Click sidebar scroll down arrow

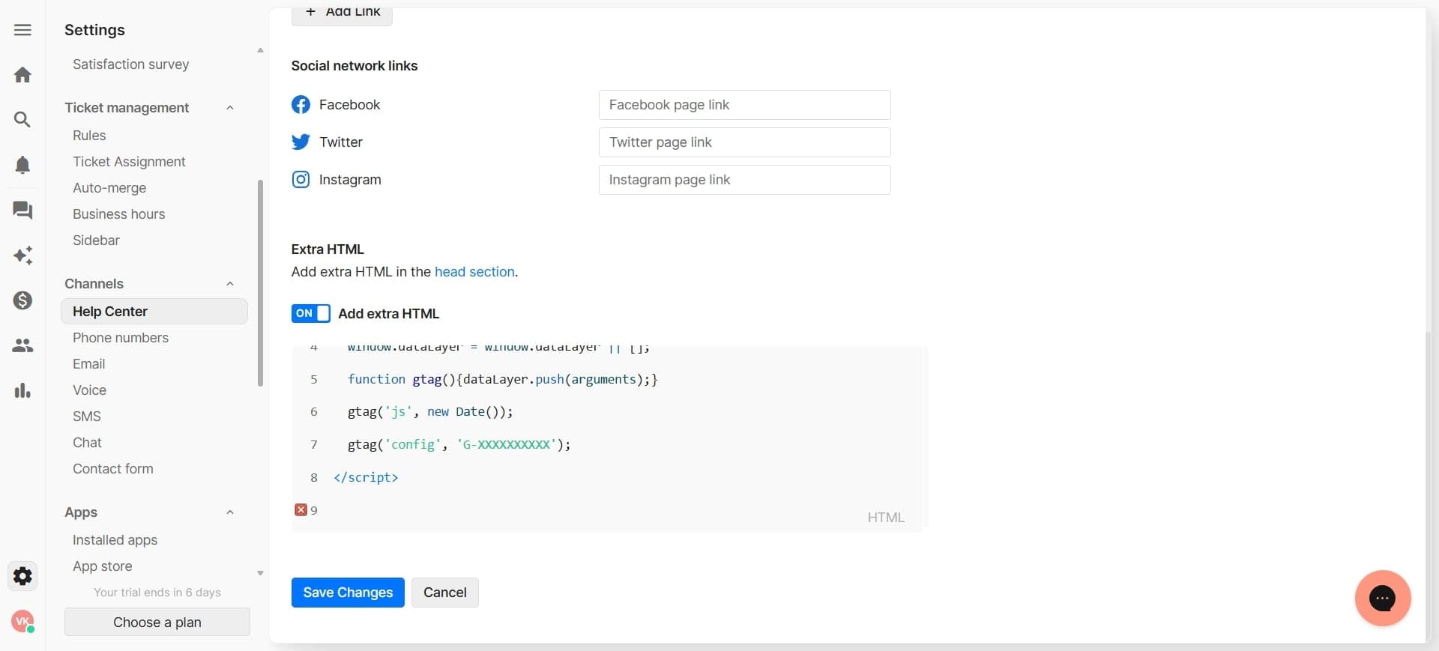pos(260,573)
